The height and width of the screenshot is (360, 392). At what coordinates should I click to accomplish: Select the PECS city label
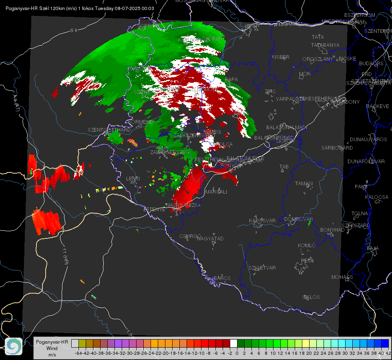(x=307, y=260)
